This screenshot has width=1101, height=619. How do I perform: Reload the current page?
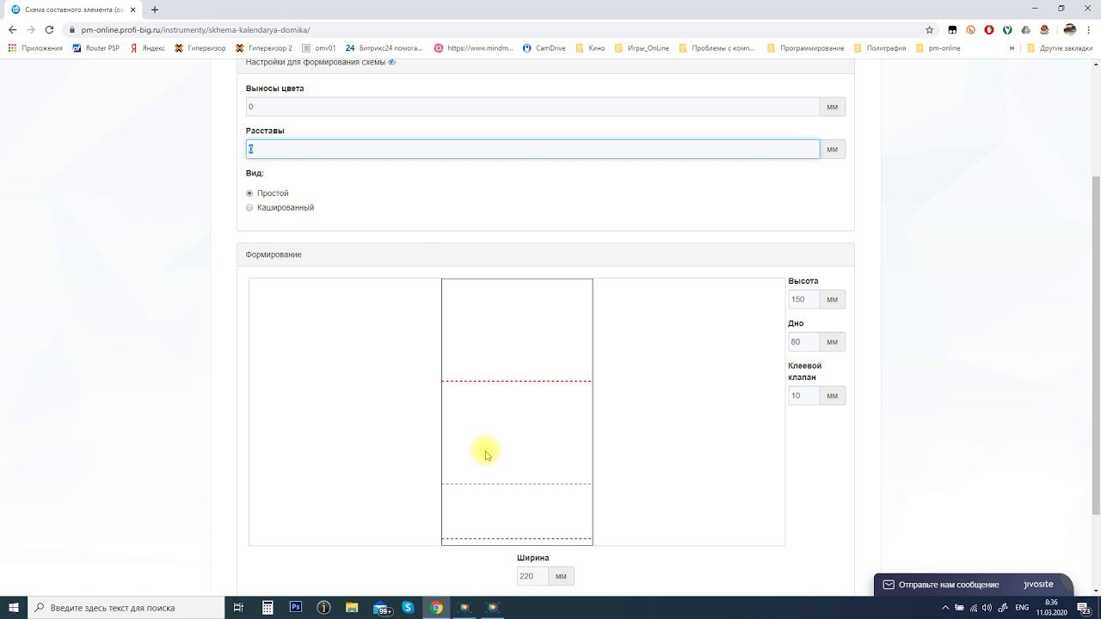(x=49, y=29)
